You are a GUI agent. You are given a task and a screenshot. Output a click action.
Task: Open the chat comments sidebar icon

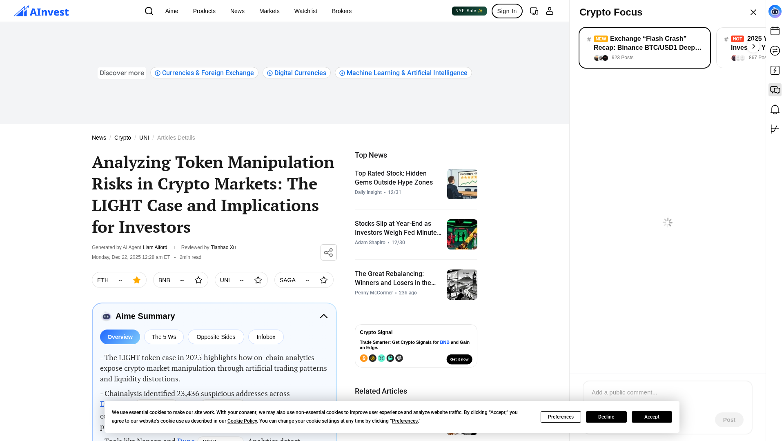pos(775,90)
